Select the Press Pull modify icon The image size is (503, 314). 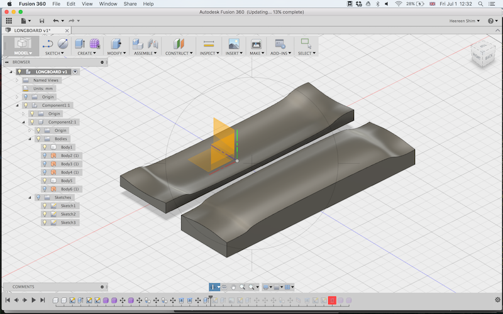[116, 44]
